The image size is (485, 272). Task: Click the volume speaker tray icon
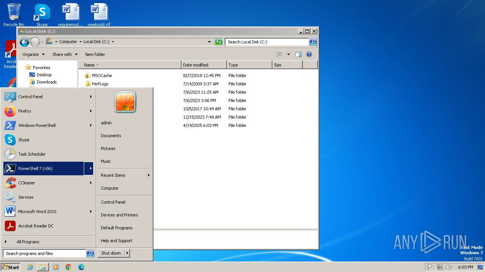(449, 267)
